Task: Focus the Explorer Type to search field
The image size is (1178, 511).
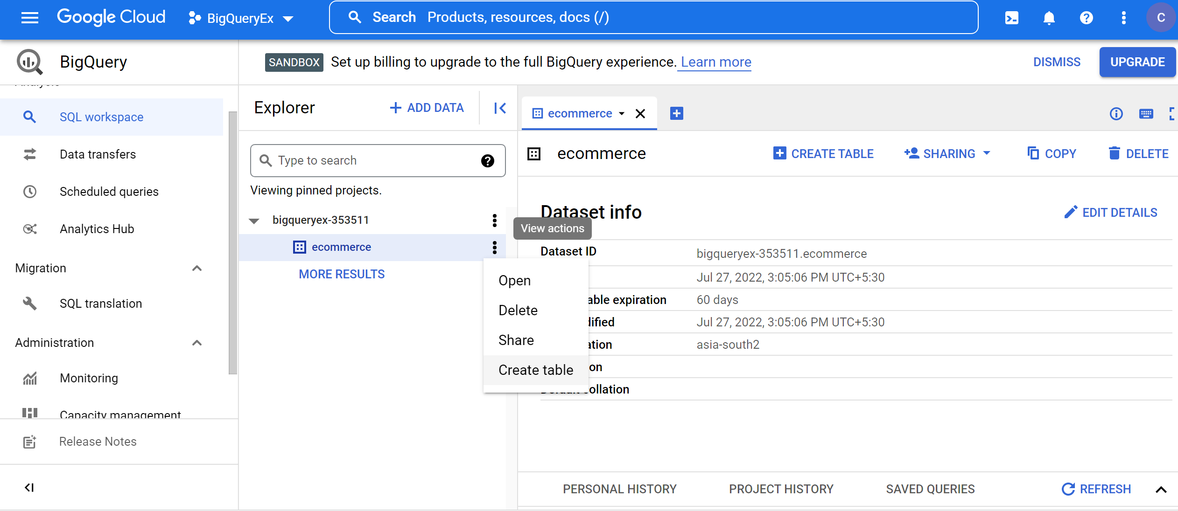Action: (x=378, y=161)
